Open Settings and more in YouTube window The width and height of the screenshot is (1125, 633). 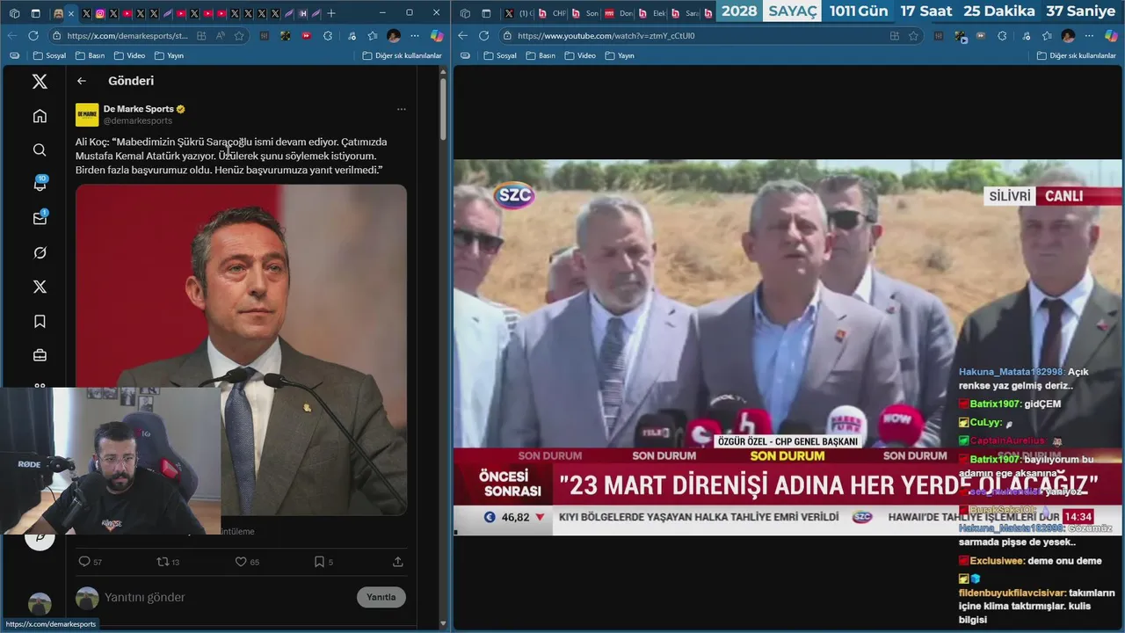[1089, 36]
